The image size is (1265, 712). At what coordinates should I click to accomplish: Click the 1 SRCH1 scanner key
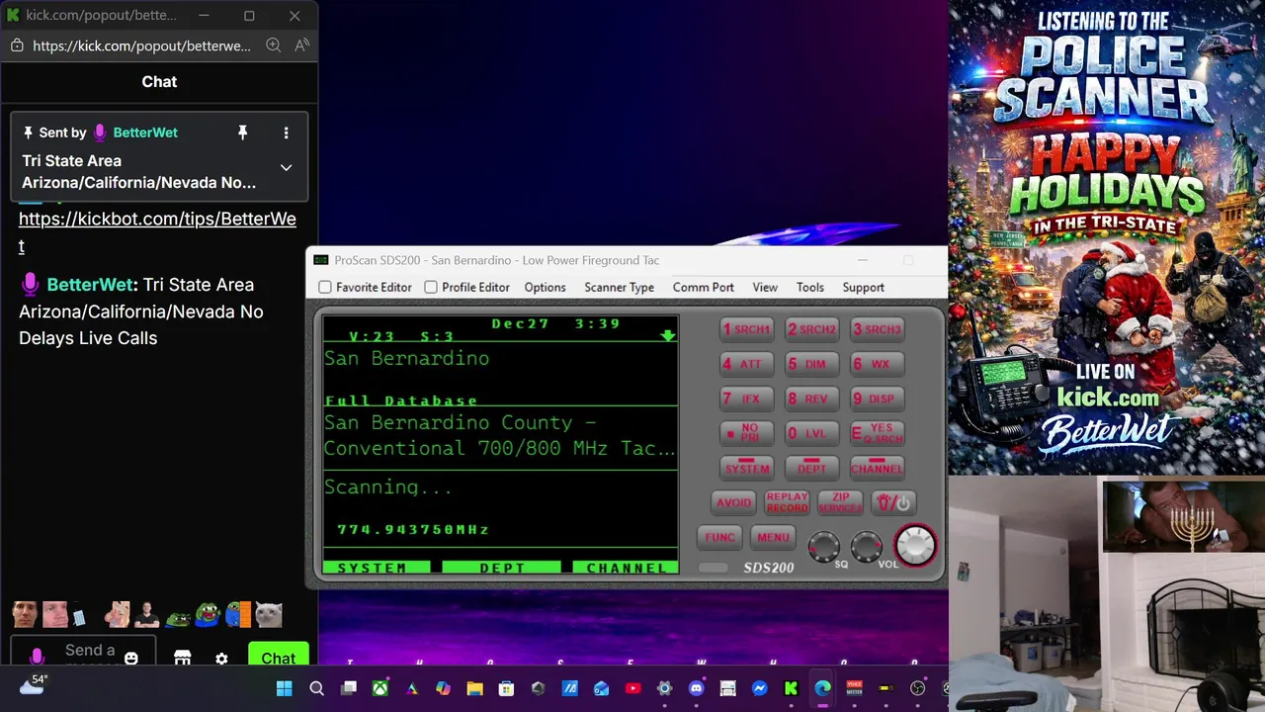point(747,329)
